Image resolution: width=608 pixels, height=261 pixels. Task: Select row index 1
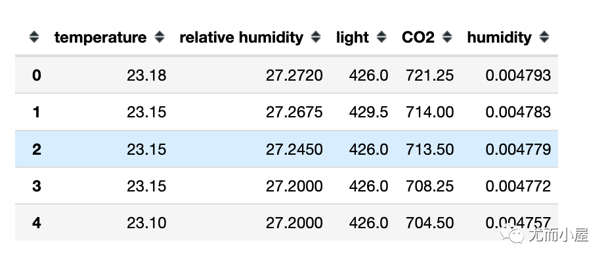(37, 112)
